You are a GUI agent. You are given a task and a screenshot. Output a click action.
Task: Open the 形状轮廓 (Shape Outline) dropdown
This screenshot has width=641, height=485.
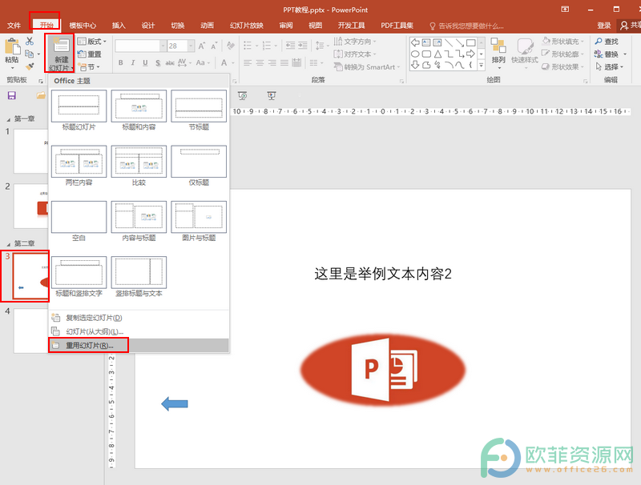(x=563, y=54)
